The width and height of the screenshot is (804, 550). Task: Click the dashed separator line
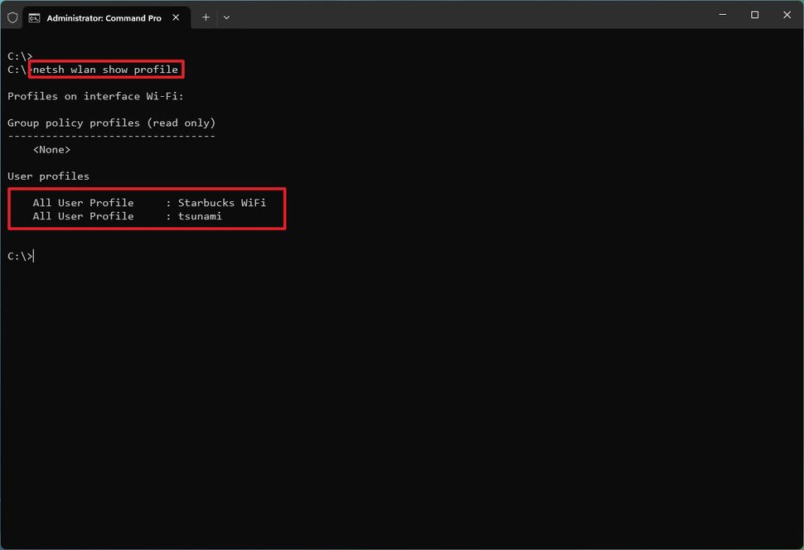pos(110,136)
